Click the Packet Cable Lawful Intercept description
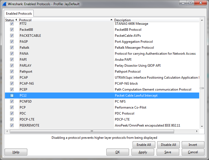209x160 pixels. click(136, 96)
